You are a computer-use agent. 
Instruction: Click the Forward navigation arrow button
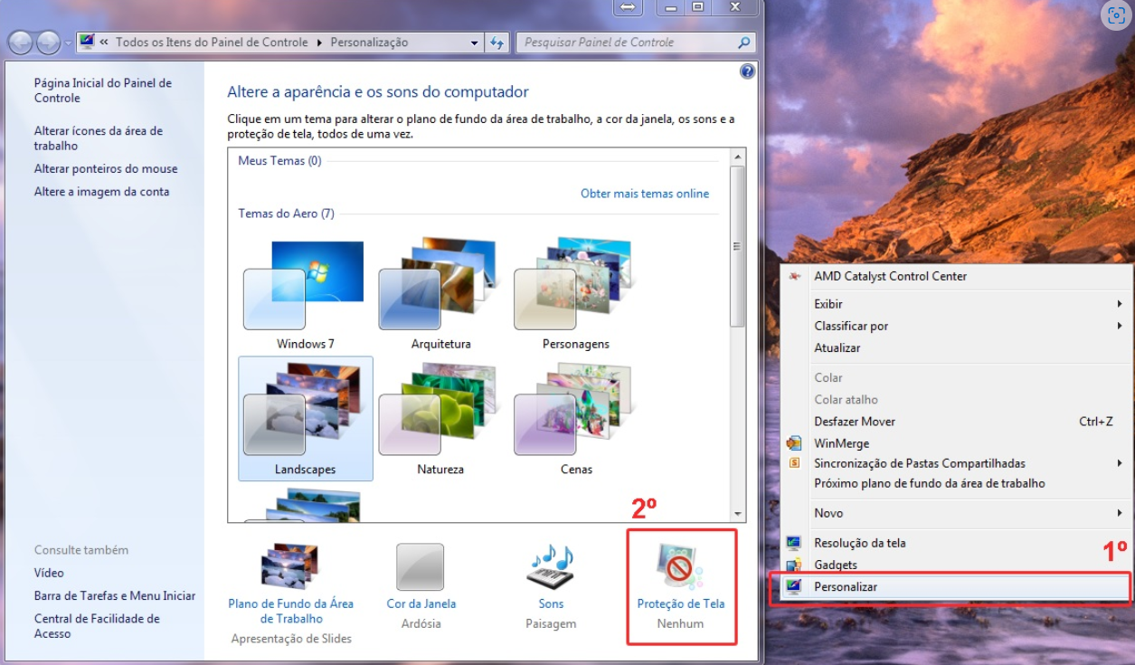[48, 43]
